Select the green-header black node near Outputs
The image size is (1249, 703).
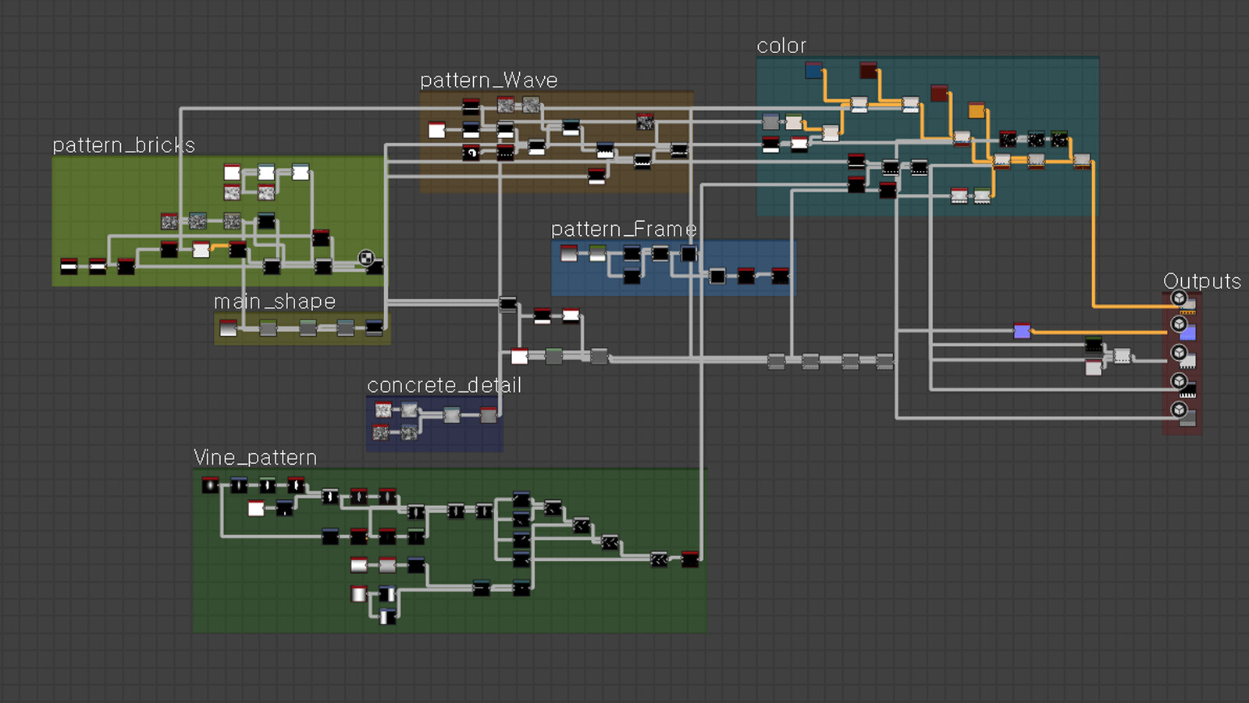(1094, 345)
